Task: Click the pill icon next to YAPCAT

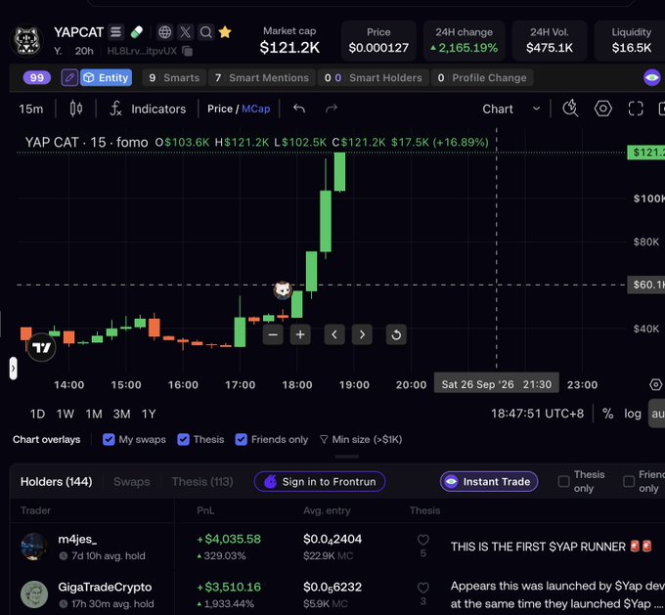Action: click(137, 32)
